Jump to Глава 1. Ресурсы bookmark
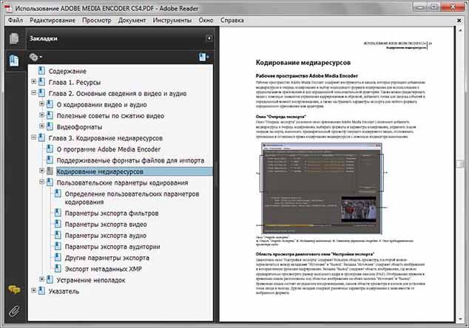 point(75,83)
